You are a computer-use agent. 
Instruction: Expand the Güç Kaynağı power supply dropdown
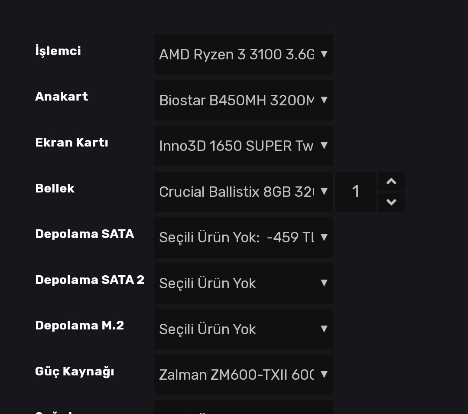[x=236, y=375]
